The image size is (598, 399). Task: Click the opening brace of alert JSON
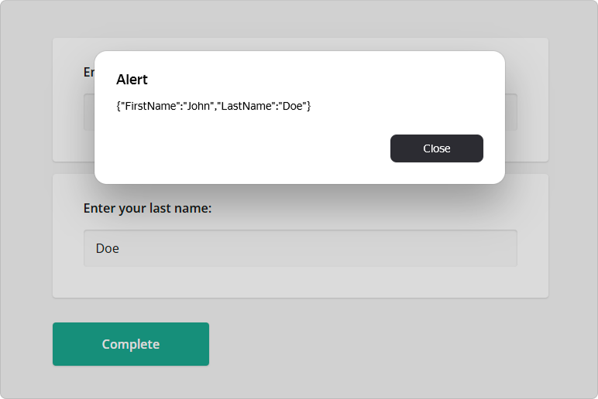click(x=119, y=105)
